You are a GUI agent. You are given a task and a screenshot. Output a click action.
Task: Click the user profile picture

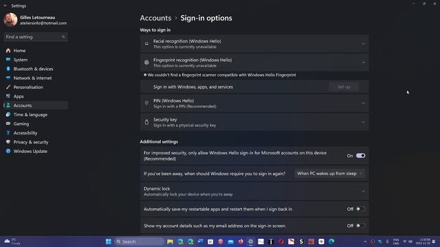coord(11,20)
